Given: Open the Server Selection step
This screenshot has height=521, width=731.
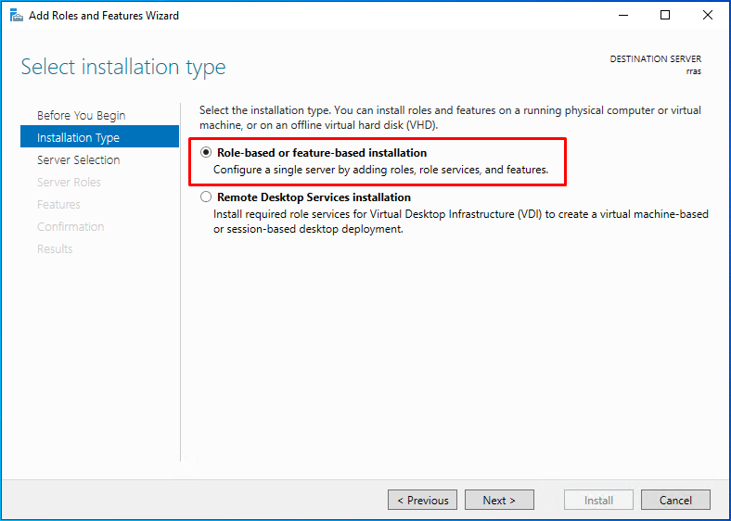Looking at the screenshot, I should pyautogui.click(x=78, y=159).
